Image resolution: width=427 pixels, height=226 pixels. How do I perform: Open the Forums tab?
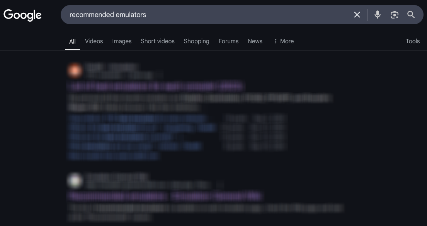(228, 41)
